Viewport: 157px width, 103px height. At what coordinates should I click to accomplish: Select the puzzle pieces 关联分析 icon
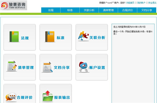coord(83,36)
